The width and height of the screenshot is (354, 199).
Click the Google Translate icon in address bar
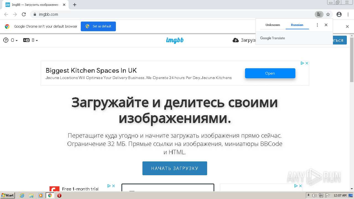tap(319, 14)
